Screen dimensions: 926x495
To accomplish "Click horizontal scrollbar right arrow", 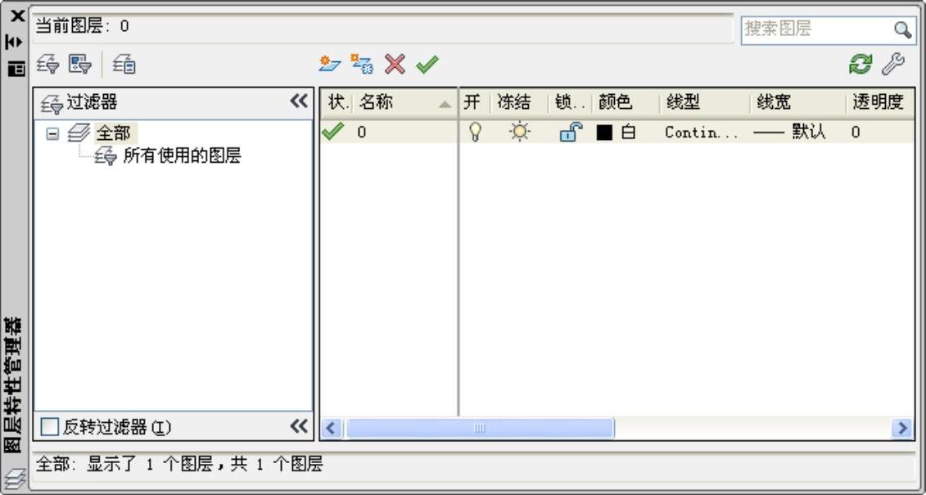I will click(x=902, y=429).
